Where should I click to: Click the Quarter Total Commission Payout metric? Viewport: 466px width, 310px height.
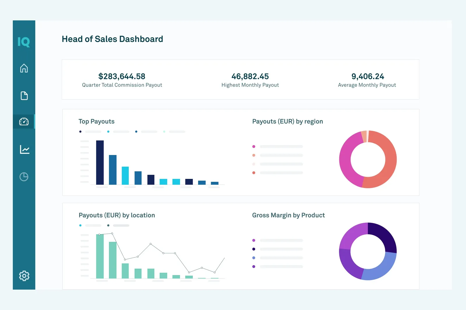coord(122,80)
